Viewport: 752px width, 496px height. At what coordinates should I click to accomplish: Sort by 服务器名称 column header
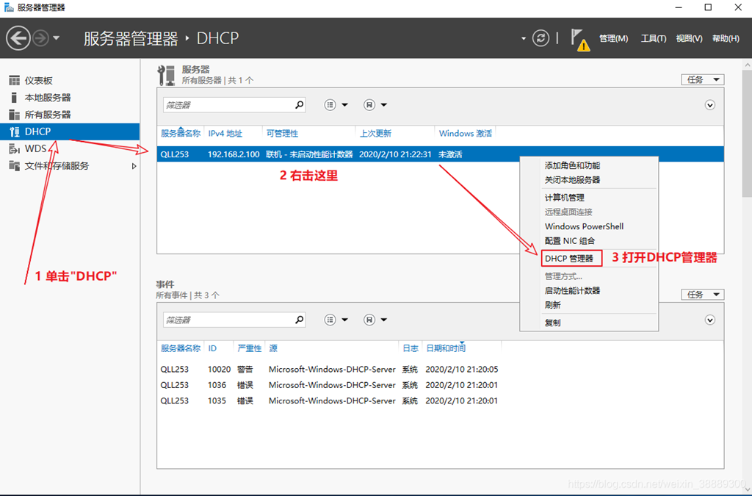tap(180, 134)
